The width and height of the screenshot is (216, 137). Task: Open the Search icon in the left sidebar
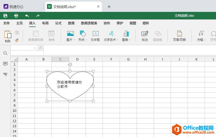(5, 53)
